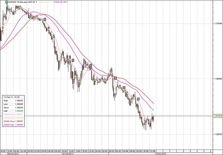Select the Open row in data box

(x=13, y=108)
